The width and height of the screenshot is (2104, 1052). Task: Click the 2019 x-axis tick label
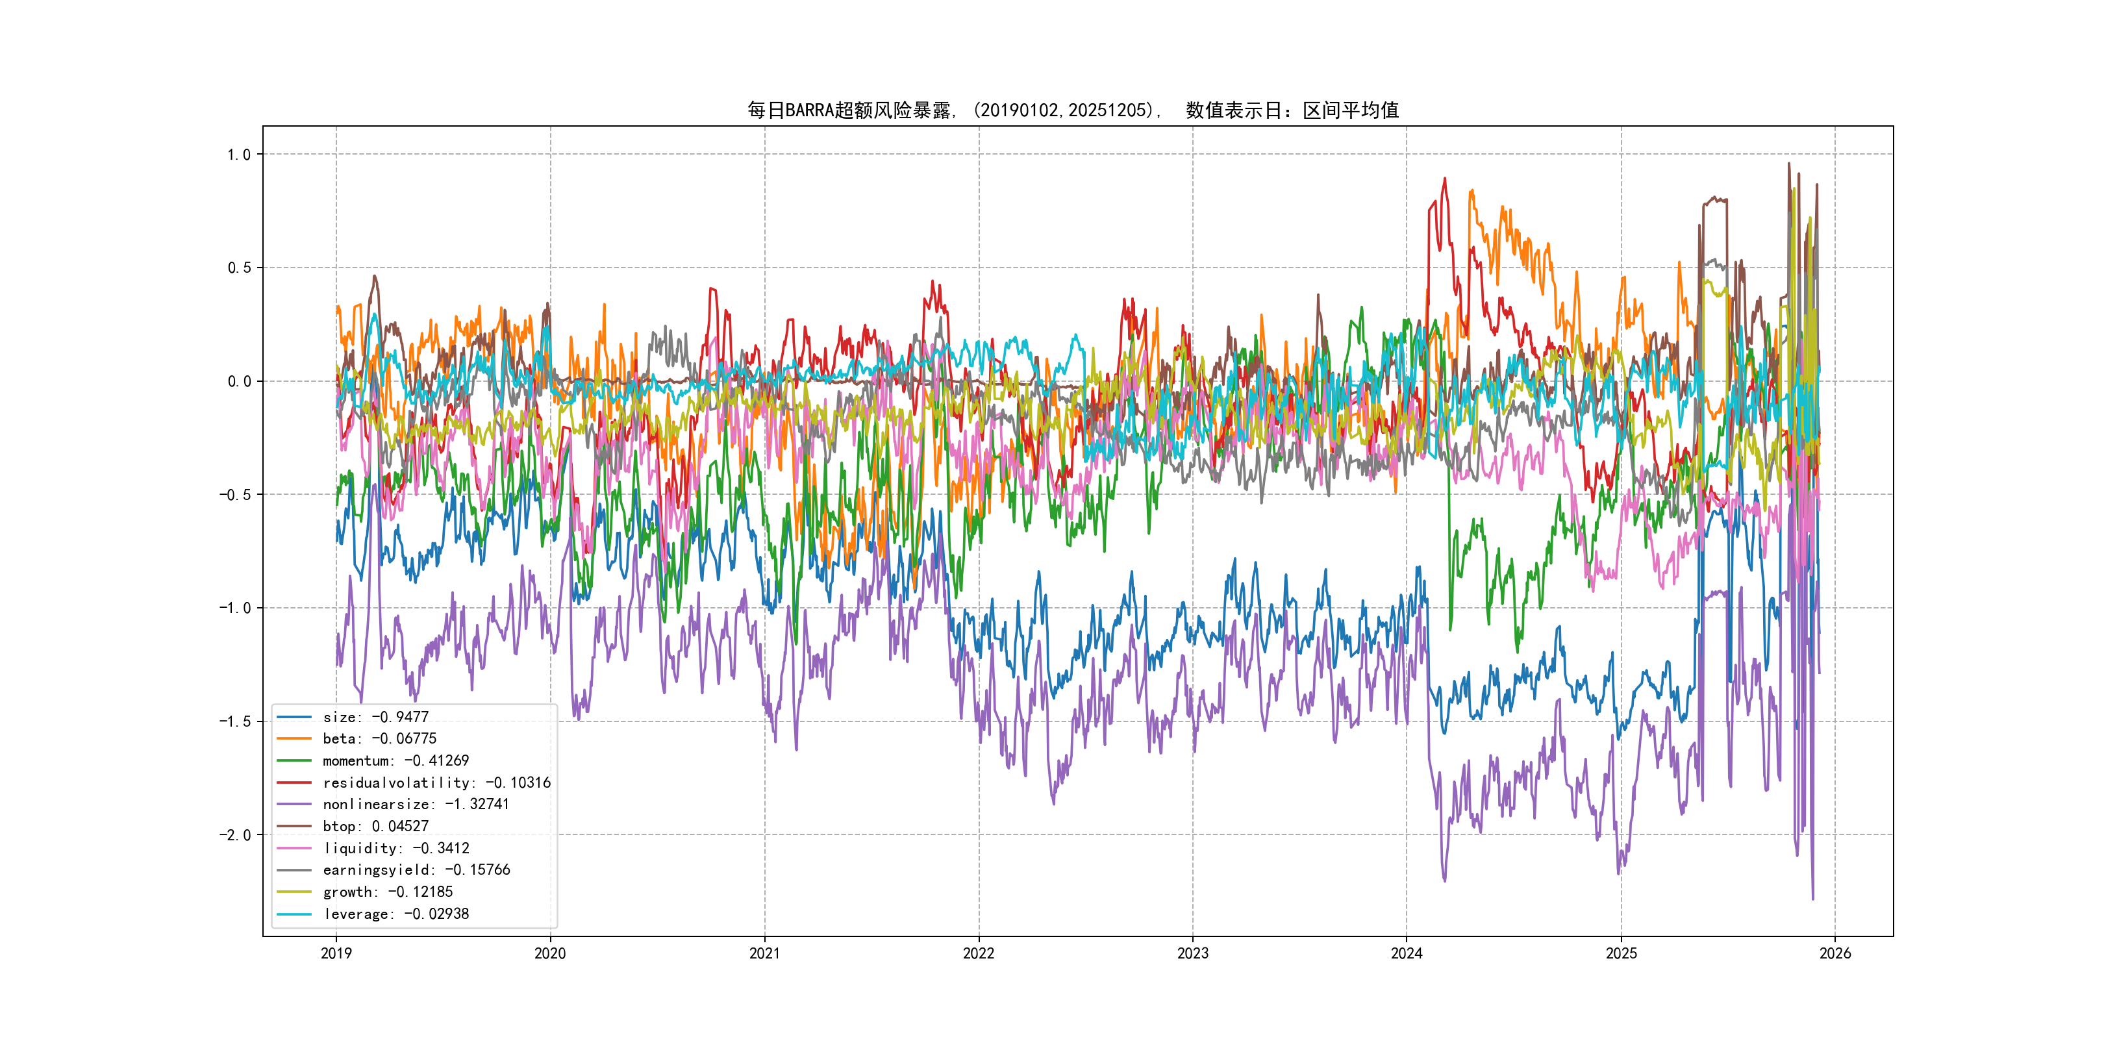click(x=336, y=953)
